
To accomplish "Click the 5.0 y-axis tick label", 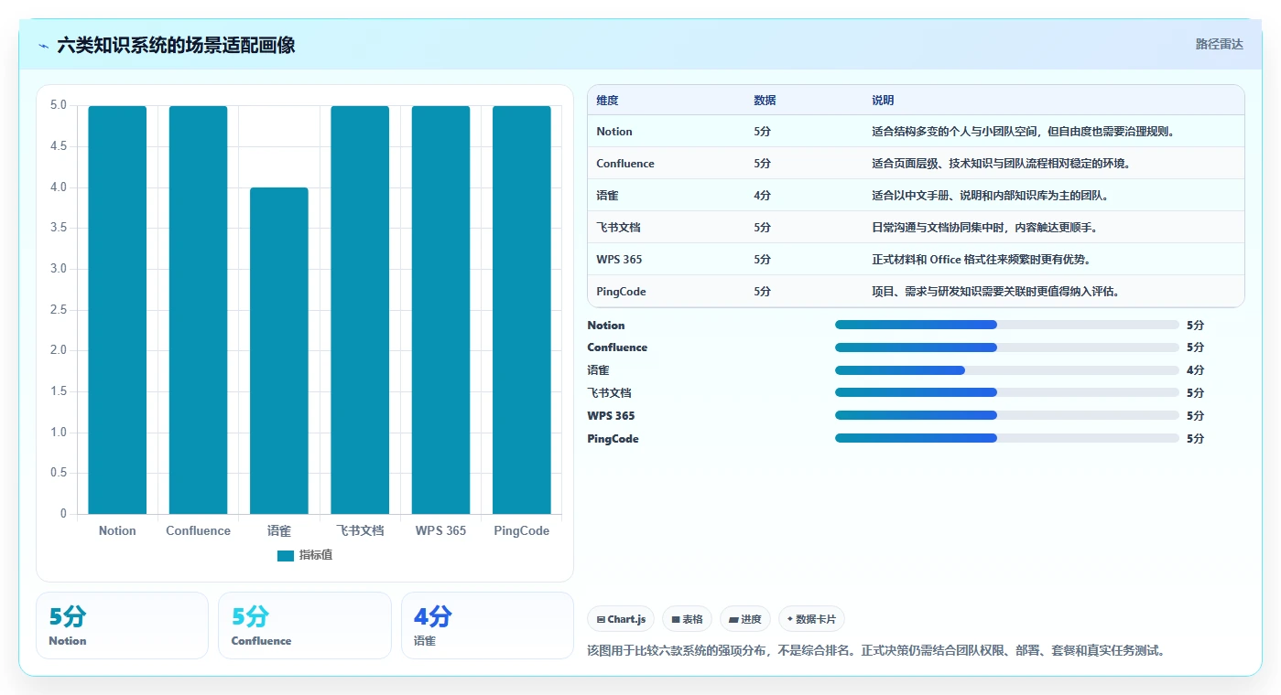I will [x=59, y=105].
